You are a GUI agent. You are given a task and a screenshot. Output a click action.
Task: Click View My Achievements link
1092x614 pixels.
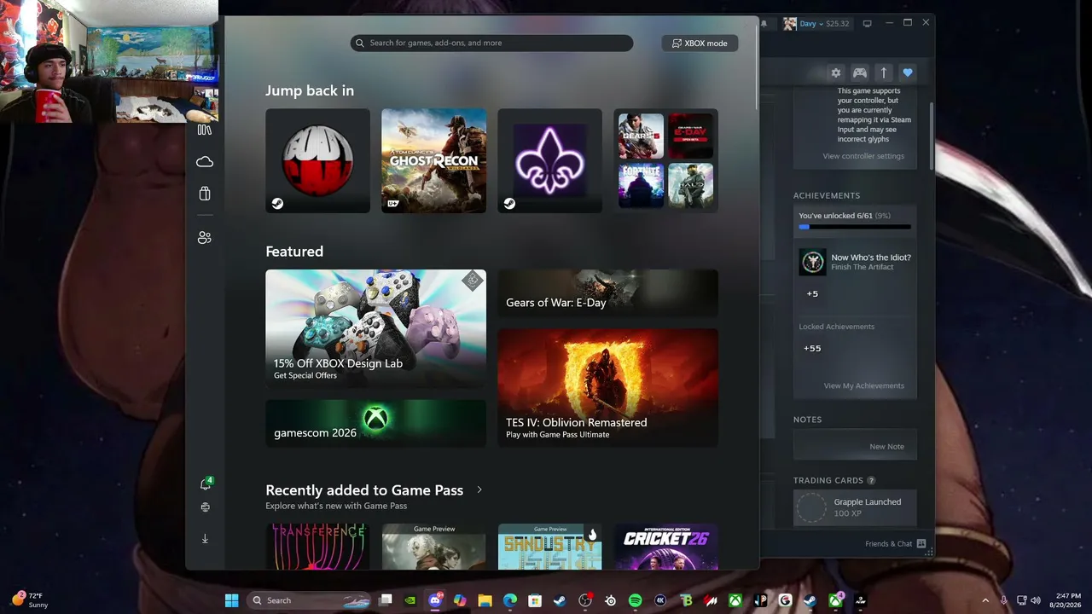click(x=863, y=386)
